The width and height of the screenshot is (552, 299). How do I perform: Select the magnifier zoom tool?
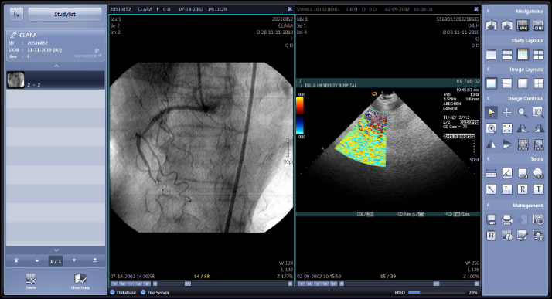click(x=523, y=113)
